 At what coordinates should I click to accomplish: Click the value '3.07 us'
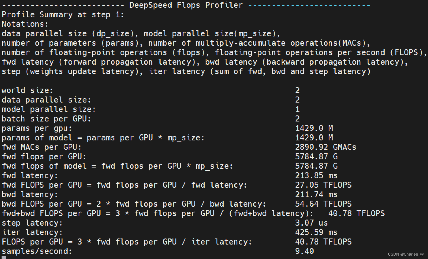click(312, 223)
